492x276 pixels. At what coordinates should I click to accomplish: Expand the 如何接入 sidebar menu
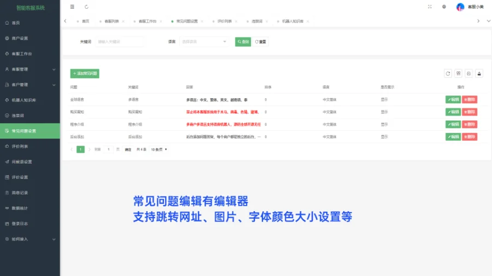30,239
